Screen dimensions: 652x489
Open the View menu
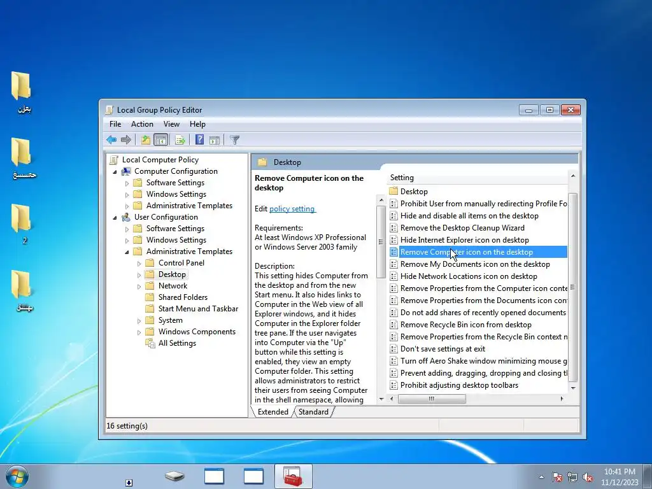[171, 124]
